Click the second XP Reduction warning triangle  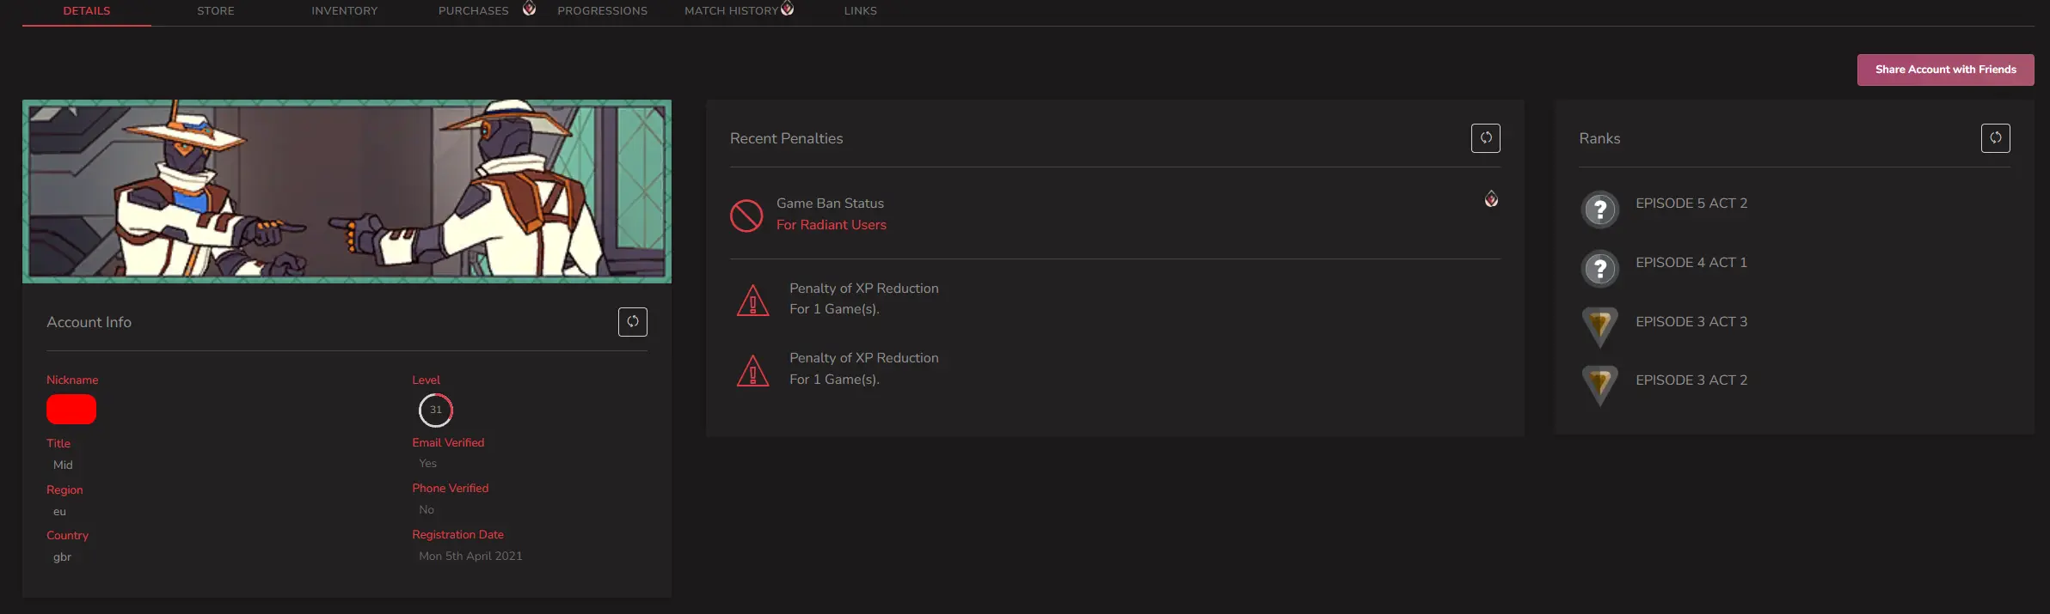pos(752,370)
